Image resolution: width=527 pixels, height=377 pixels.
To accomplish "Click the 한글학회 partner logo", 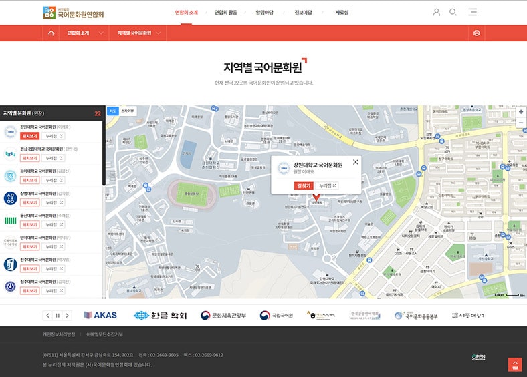I will point(160,315).
